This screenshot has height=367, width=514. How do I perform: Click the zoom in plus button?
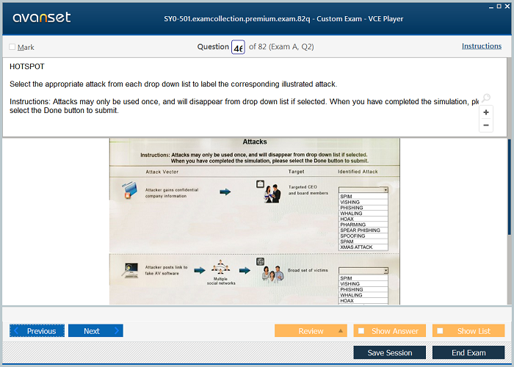tap(486, 112)
